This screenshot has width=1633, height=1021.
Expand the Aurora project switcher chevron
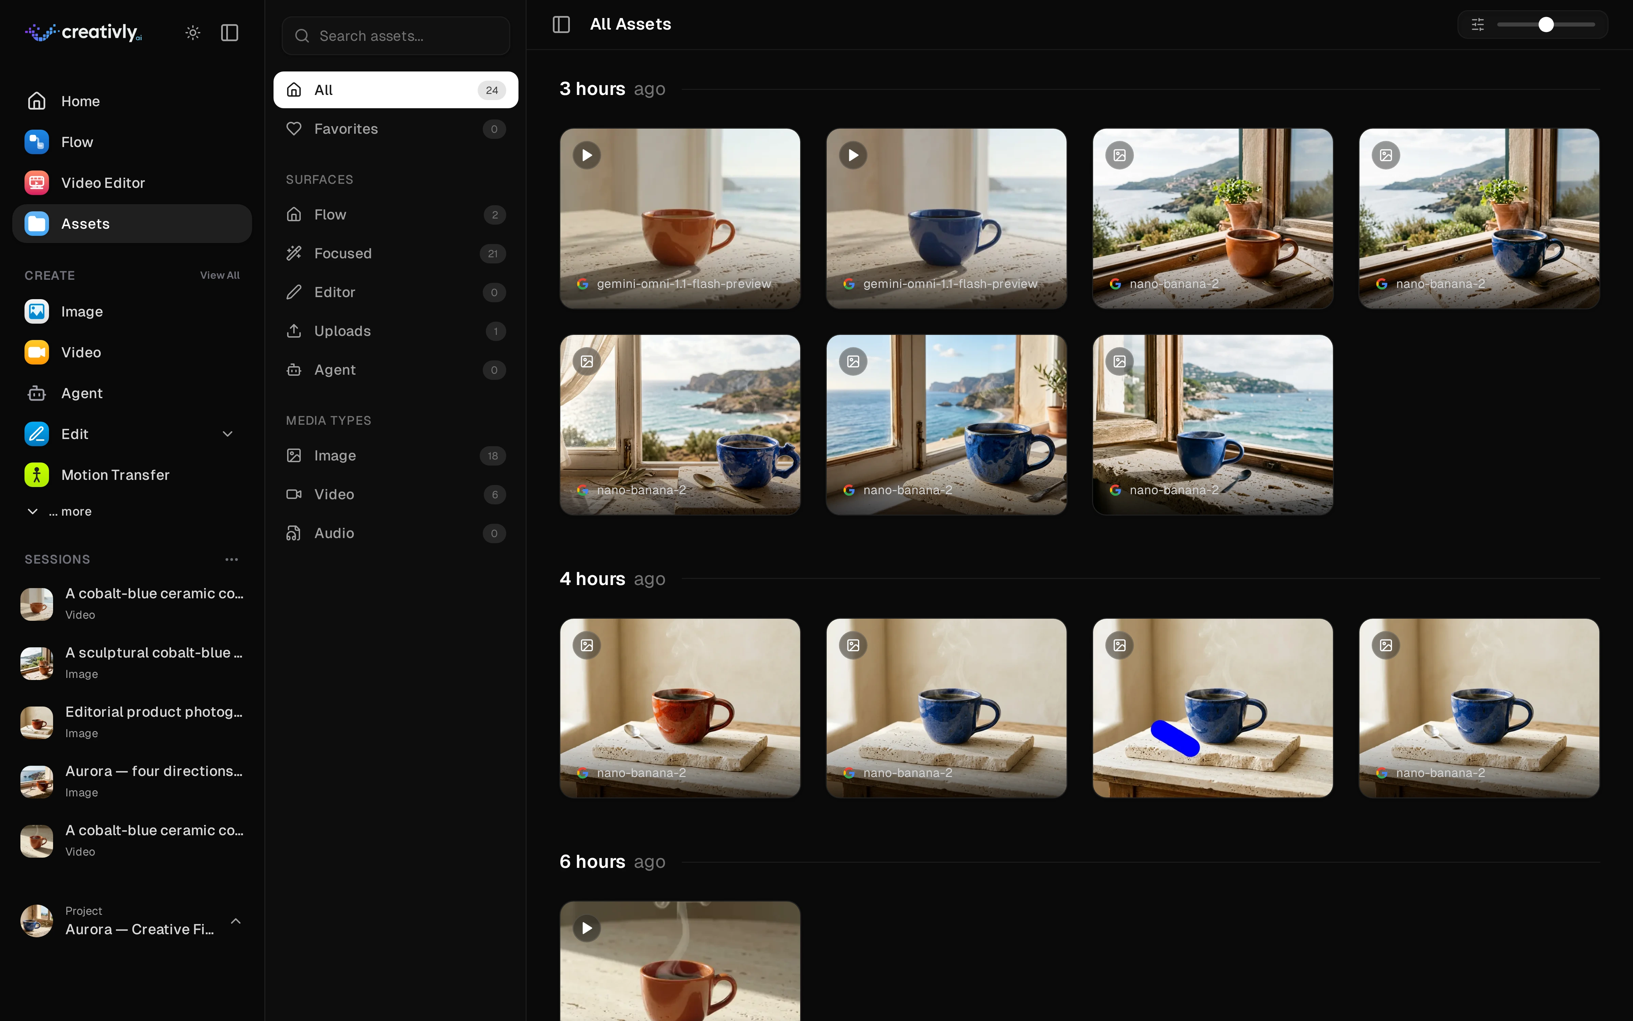point(236,921)
